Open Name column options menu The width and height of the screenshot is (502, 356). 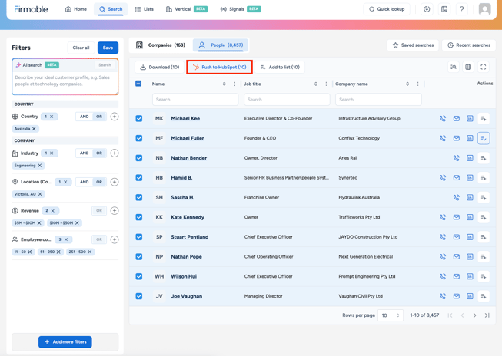(x=234, y=84)
